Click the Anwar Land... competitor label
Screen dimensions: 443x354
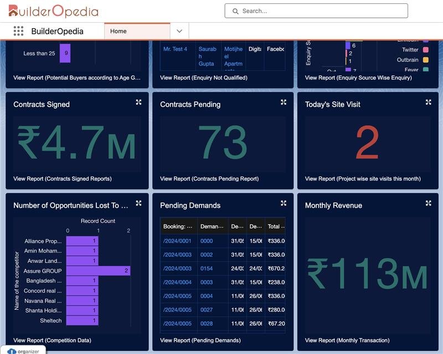44,261
